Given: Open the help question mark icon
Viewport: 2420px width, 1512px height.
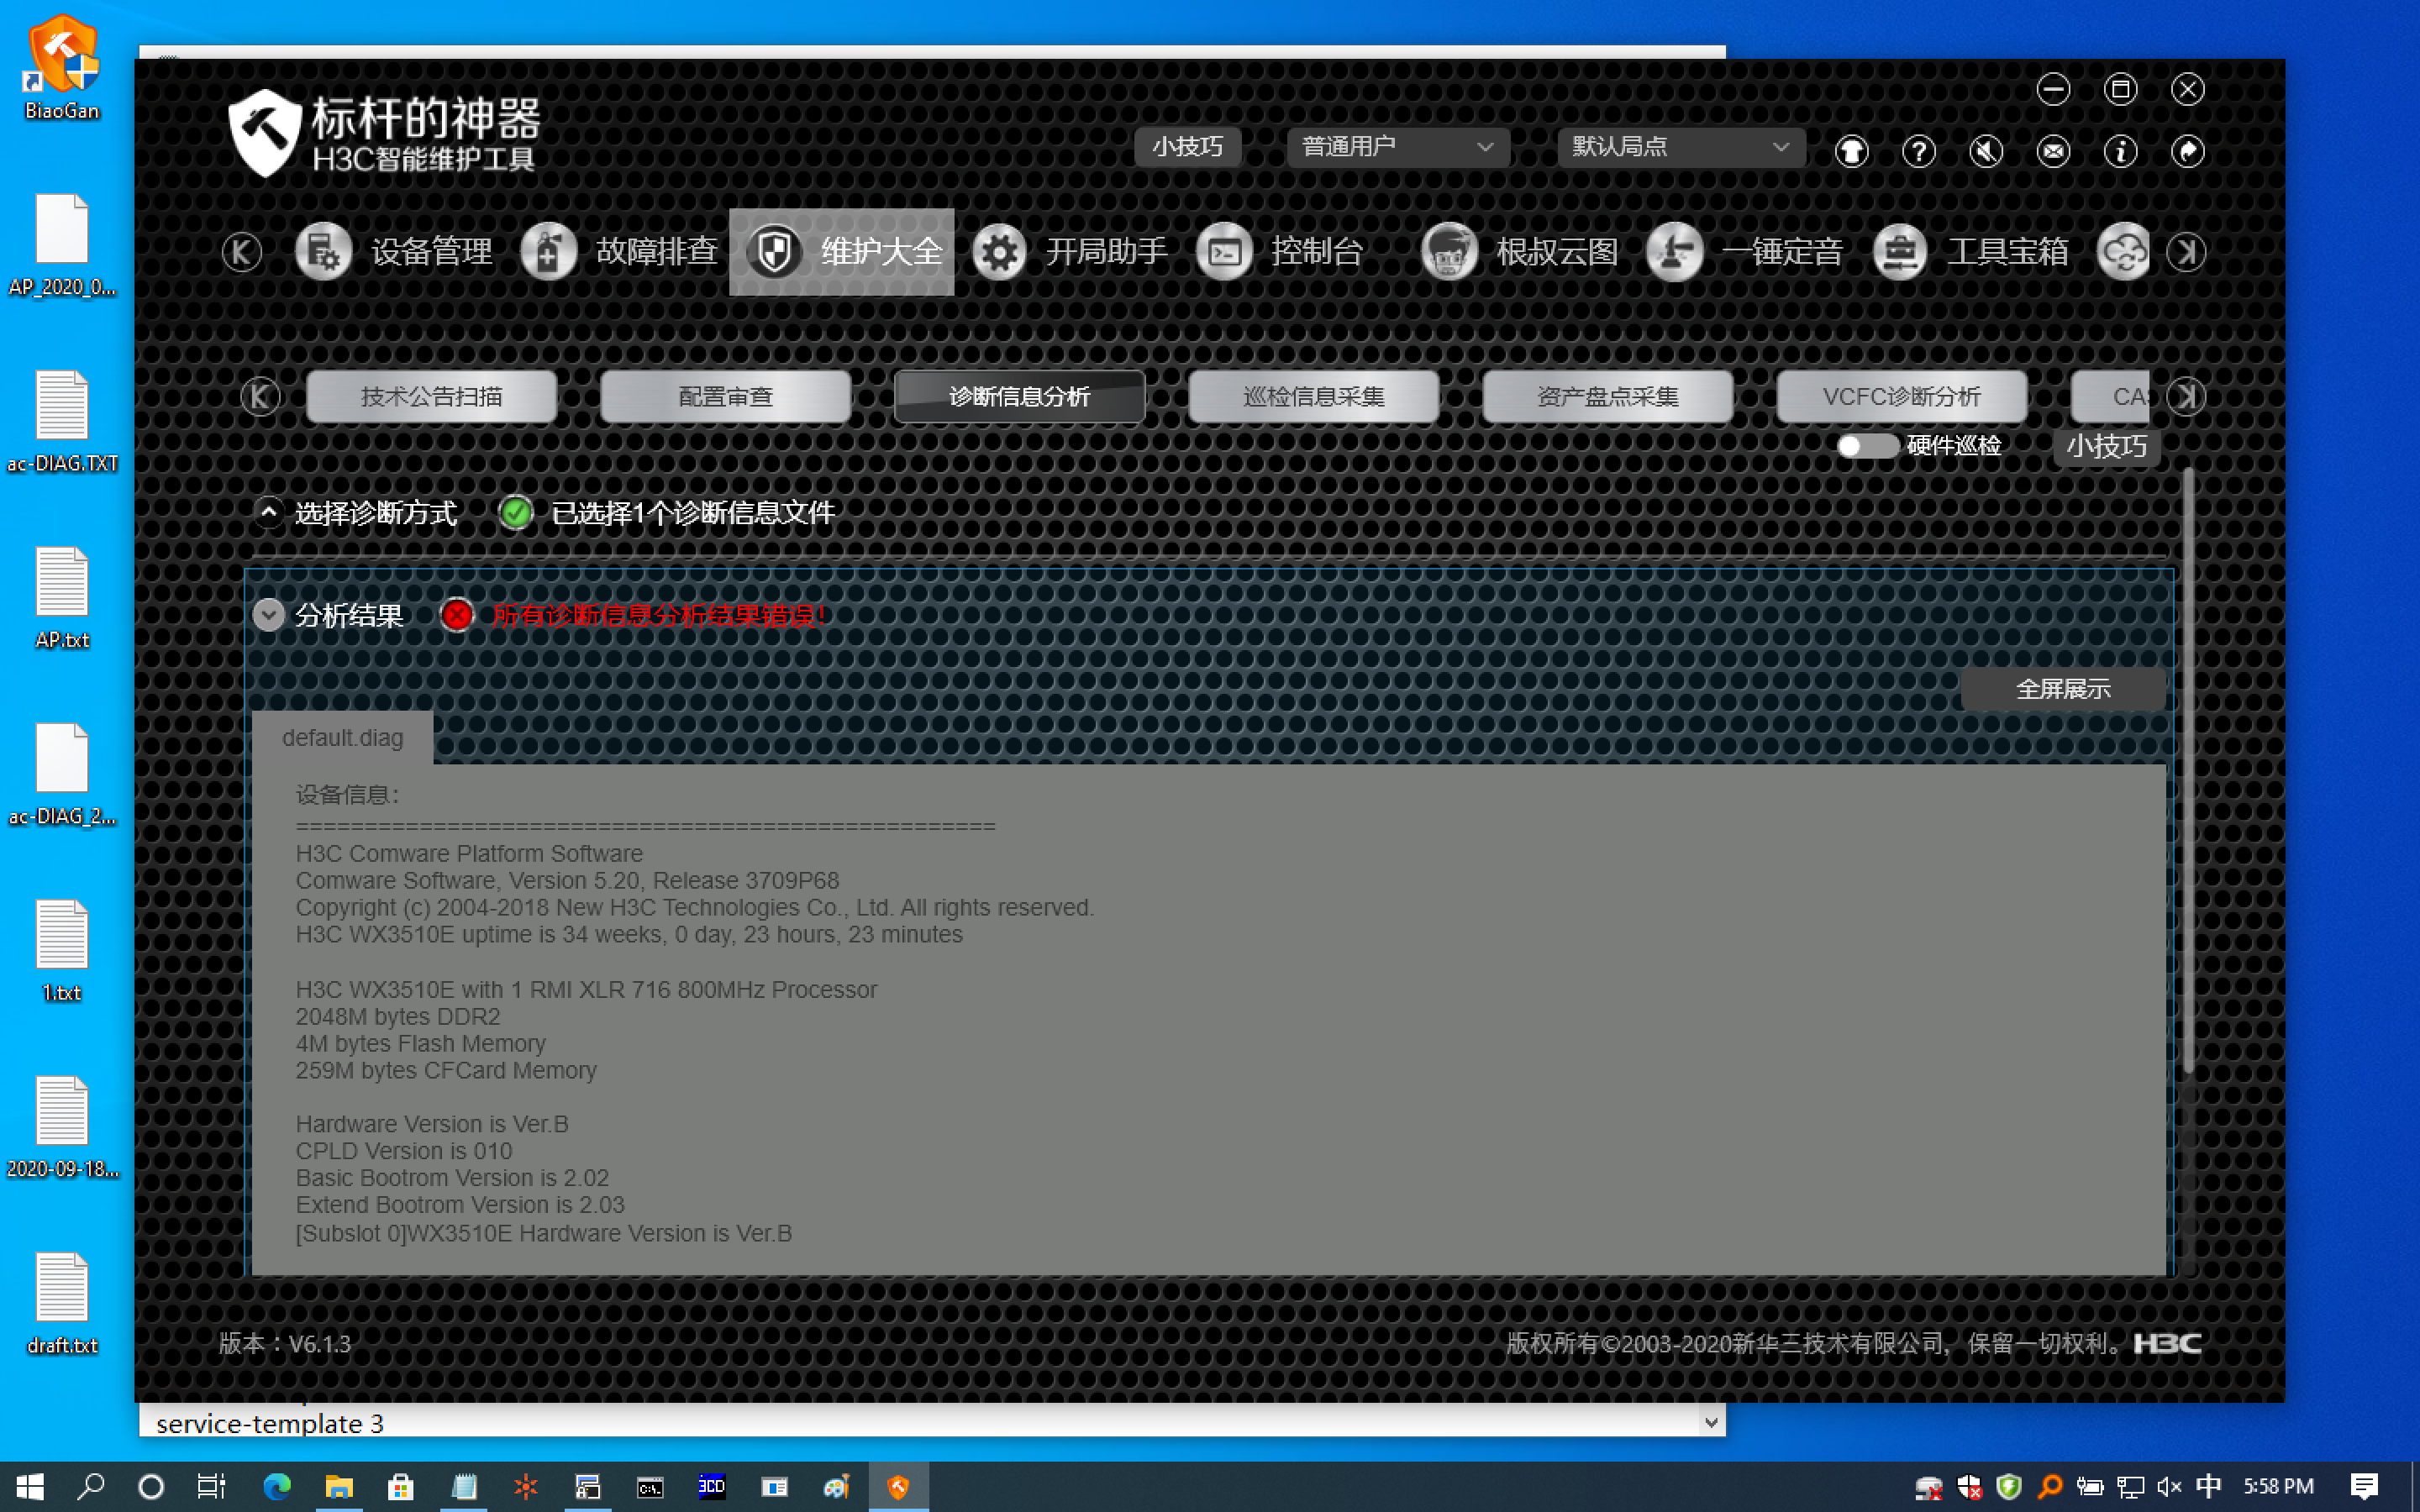Looking at the screenshot, I should pos(1918,151).
